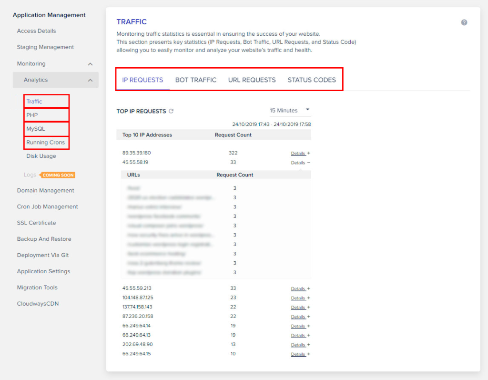Open Running Crons in sidebar
The image size is (488, 380).
coord(45,142)
